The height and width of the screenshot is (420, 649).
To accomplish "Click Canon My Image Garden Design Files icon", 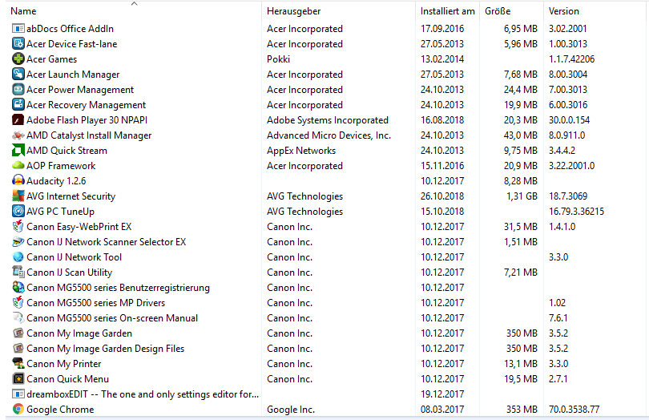I will (18, 349).
